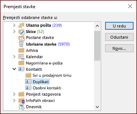Expand the Kalendar folder
Screen dimensions: 137x114
point(14,57)
